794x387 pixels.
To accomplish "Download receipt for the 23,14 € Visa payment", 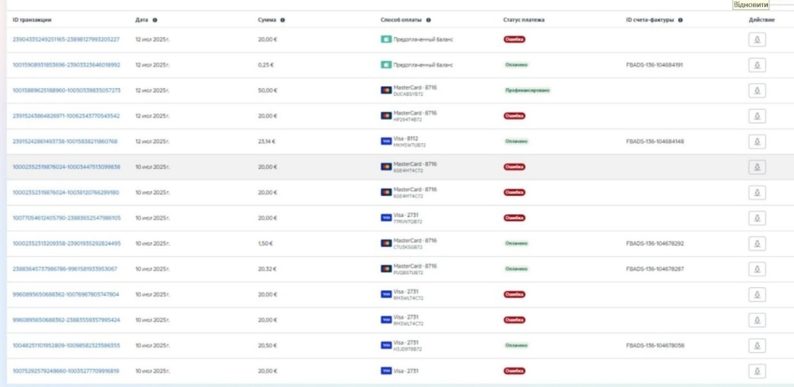I will [x=756, y=142].
